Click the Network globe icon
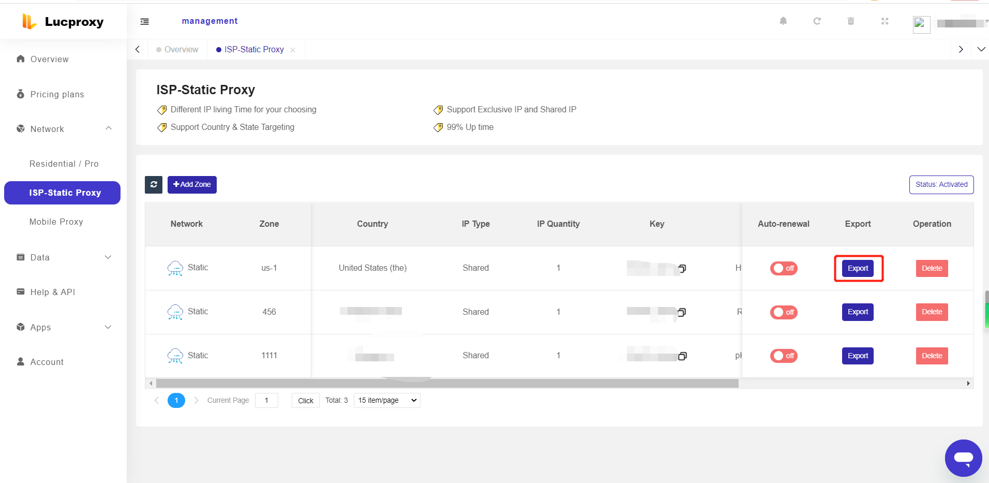 point(21,128)
